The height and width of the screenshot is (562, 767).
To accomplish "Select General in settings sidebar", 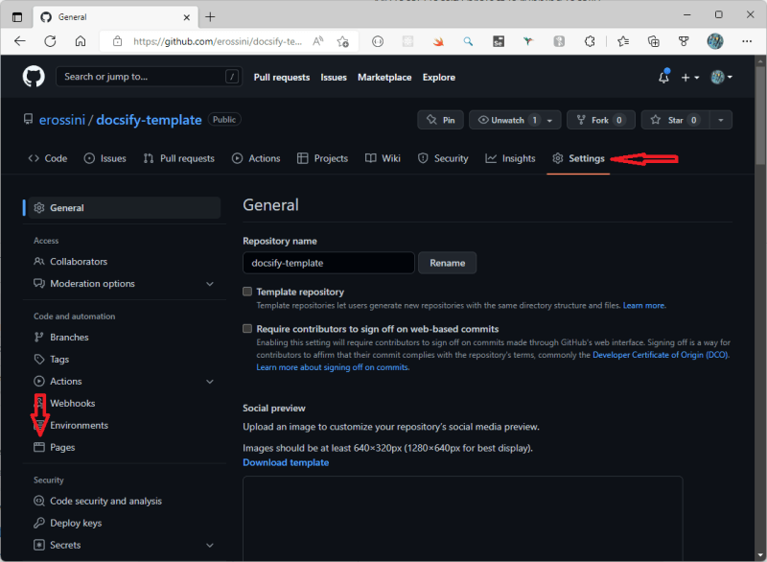I will click(x=125, y=208).
